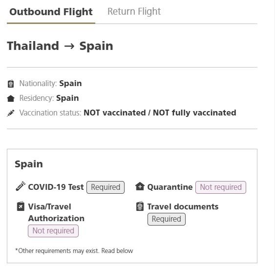The width and height of the screenshot is (275, 274).
Task: Select the Outbound Flight tab
Action: tap(51, 12)
